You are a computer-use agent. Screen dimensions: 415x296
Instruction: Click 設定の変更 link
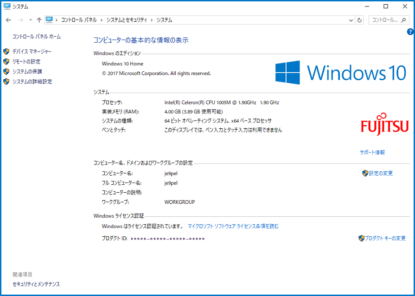click(381, 174)
